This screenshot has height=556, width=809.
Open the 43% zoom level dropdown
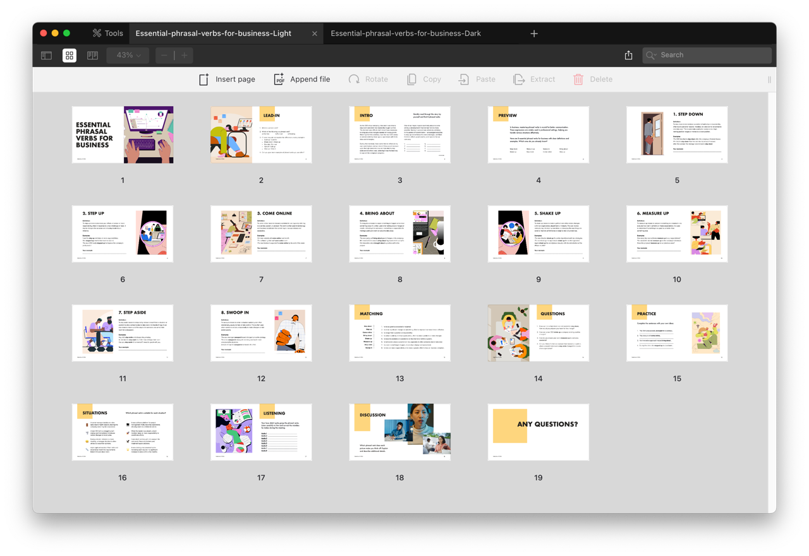128,56
